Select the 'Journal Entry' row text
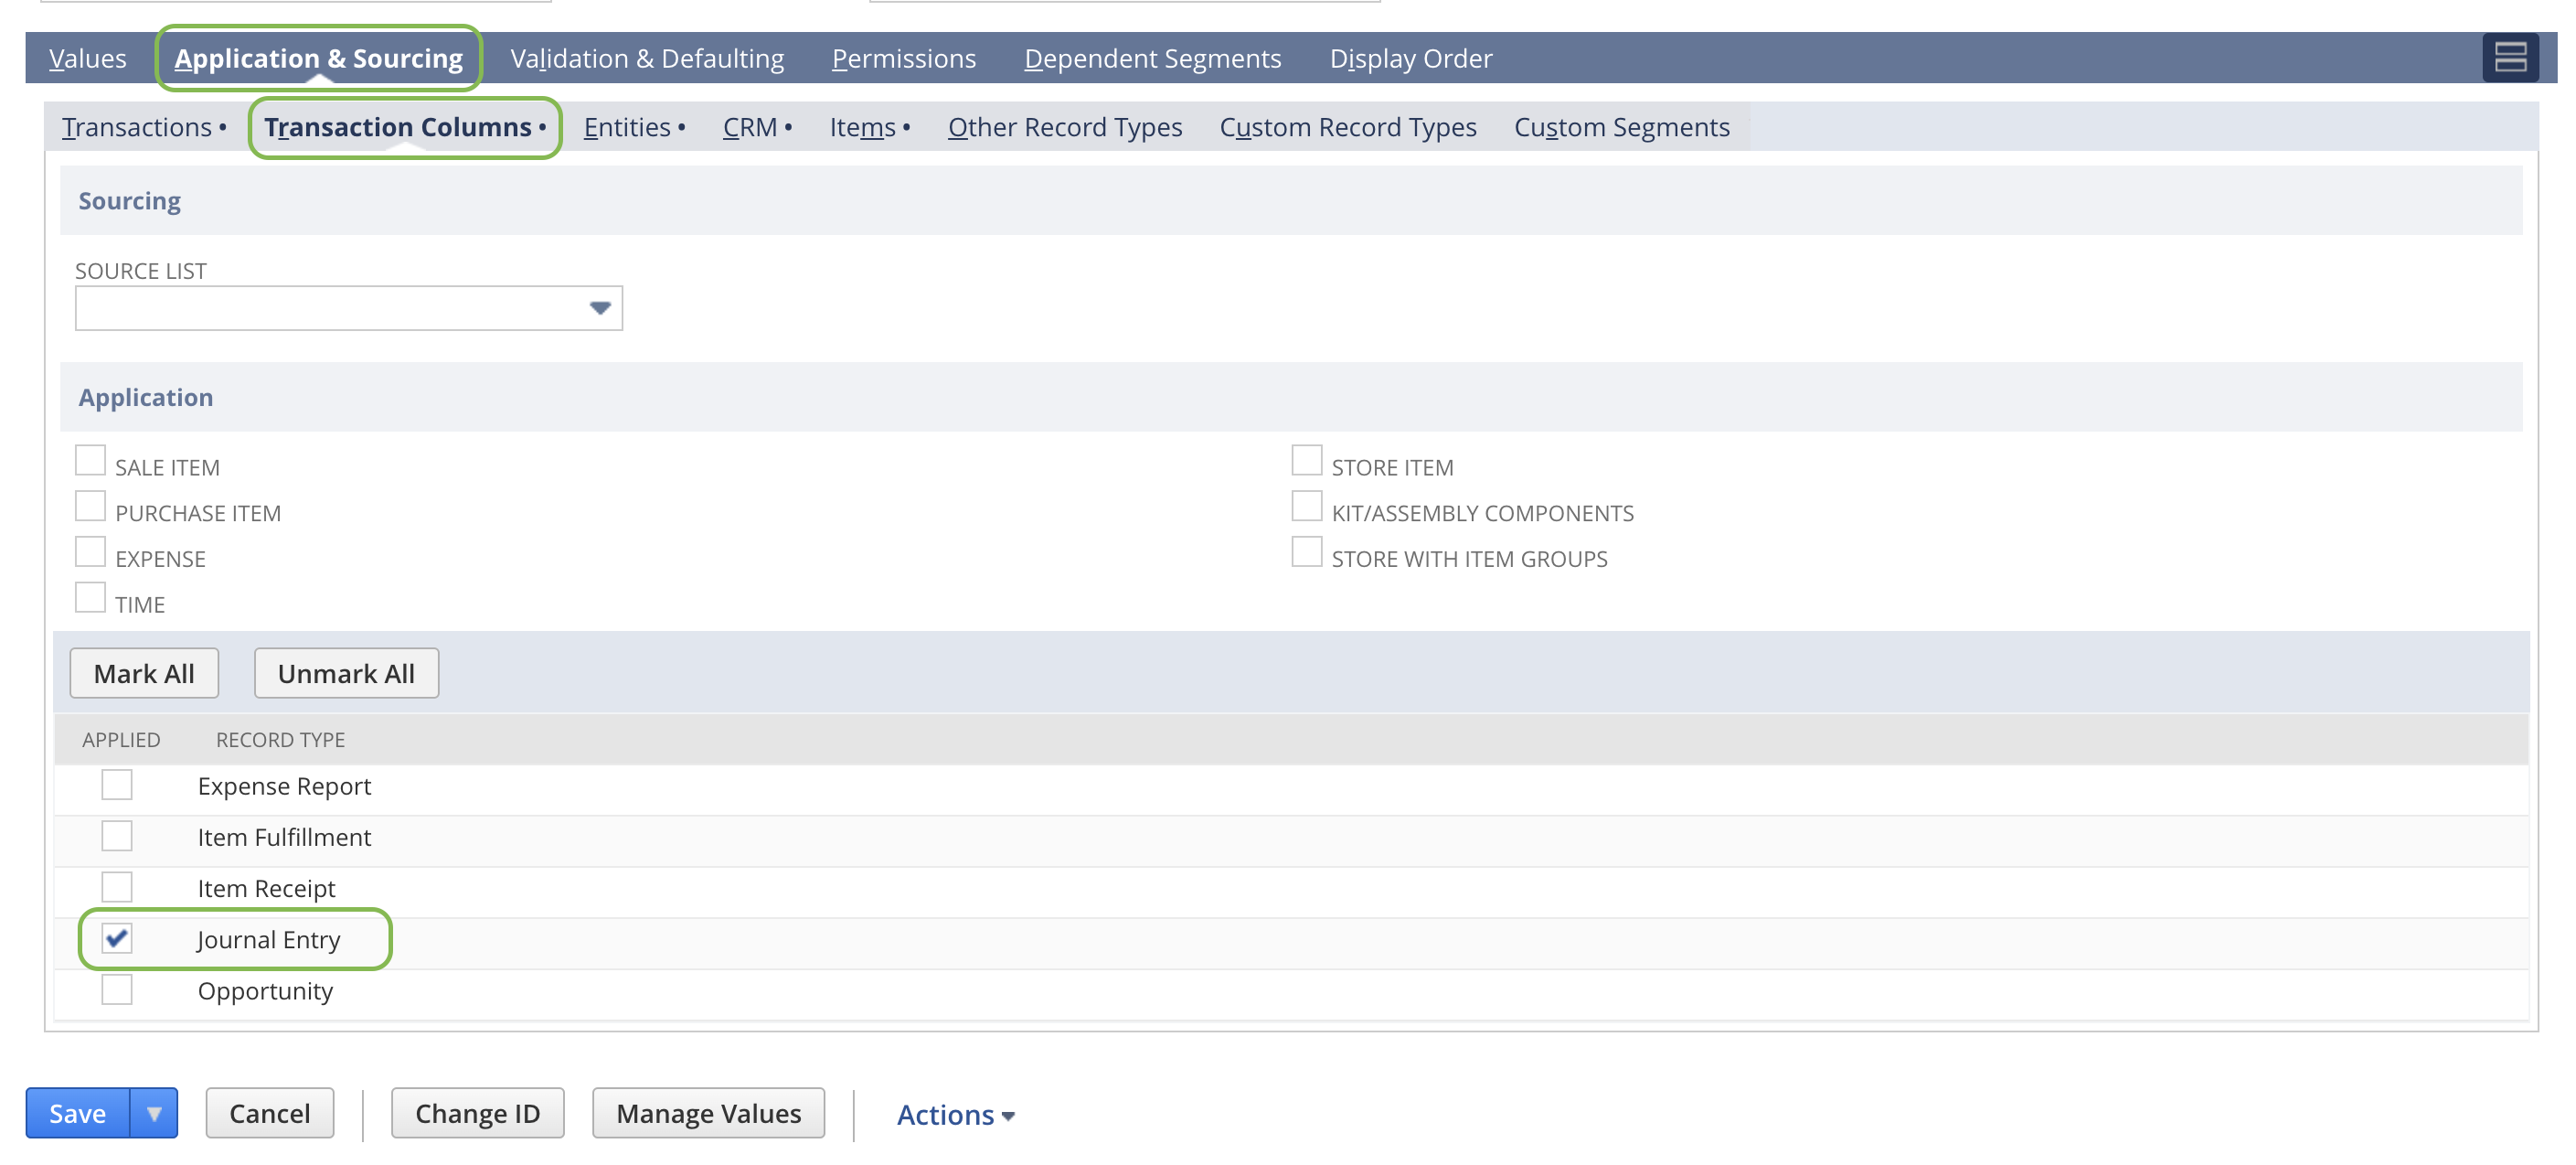2576x1165 pixels. pyautogui.click(x=269, y=940)
